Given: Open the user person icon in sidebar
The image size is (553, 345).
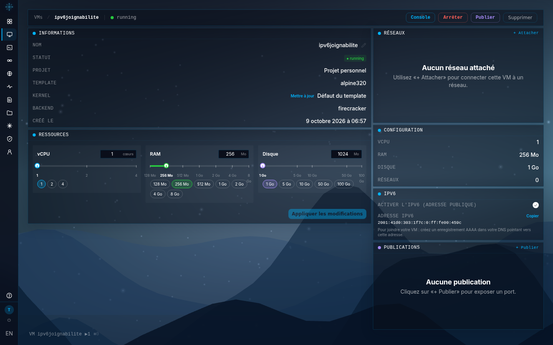Looking at the screenshot, I should 10,152.
